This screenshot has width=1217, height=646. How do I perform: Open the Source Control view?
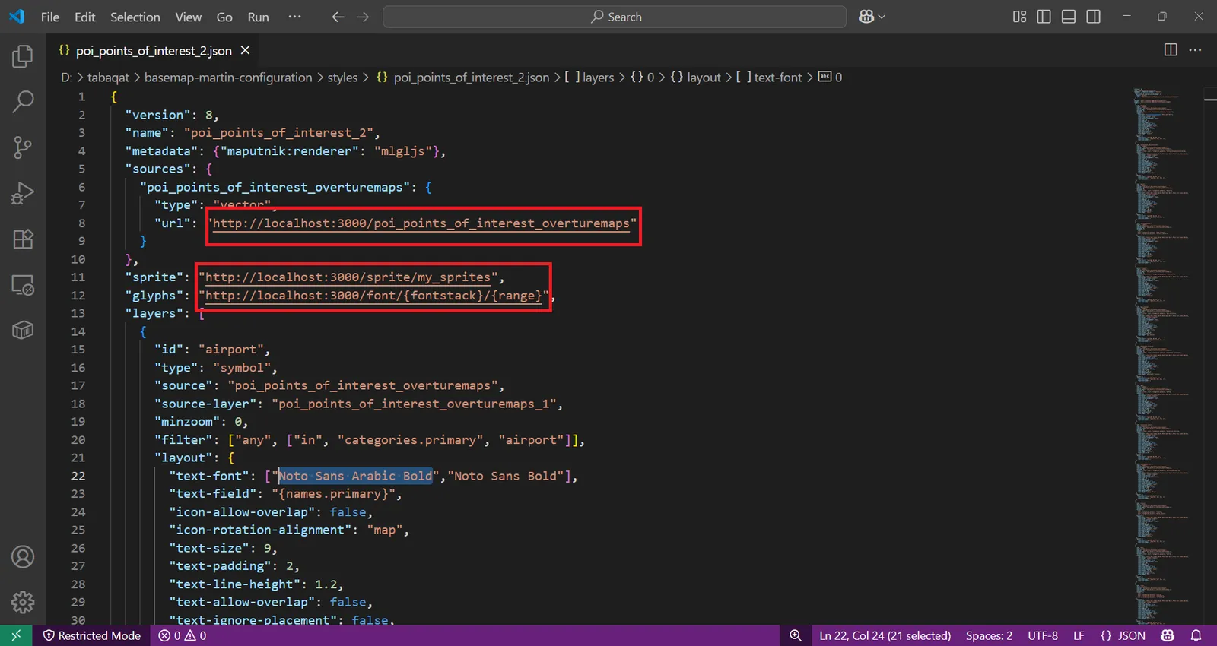click(23, 147)
